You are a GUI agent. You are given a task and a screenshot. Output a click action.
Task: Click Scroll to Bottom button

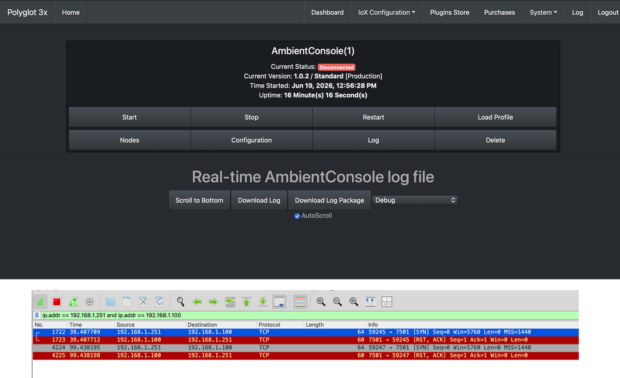[199, 200]
